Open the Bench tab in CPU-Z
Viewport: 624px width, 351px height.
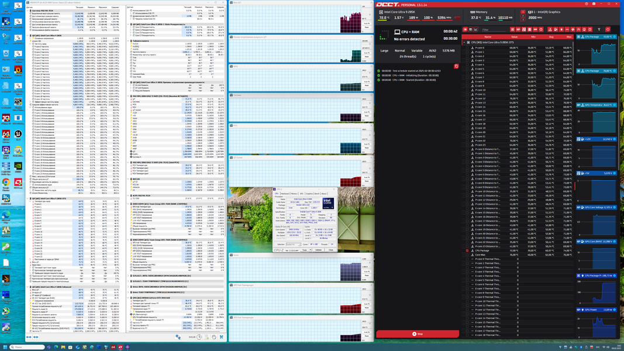pyautogui.click(x=317, y=194)
